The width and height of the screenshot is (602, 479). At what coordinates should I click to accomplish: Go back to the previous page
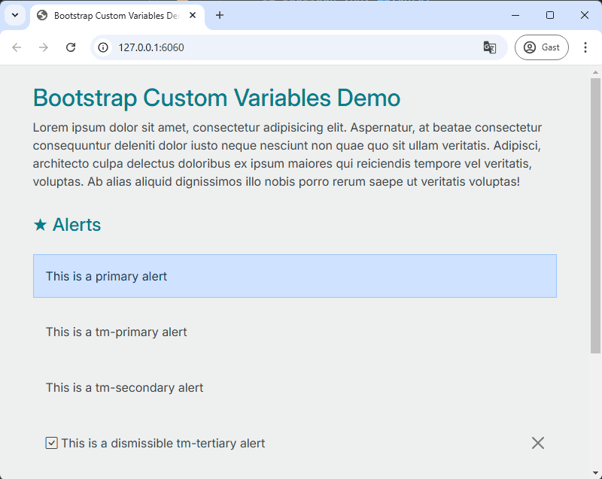(17, 47)
